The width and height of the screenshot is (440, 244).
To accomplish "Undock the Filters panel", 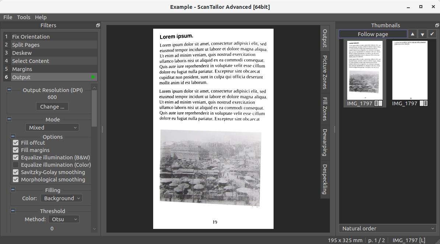I will coord(98,25).
